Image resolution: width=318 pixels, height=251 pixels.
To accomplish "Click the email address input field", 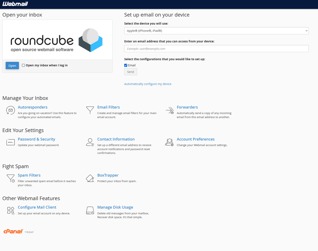I will coord(216,49).
